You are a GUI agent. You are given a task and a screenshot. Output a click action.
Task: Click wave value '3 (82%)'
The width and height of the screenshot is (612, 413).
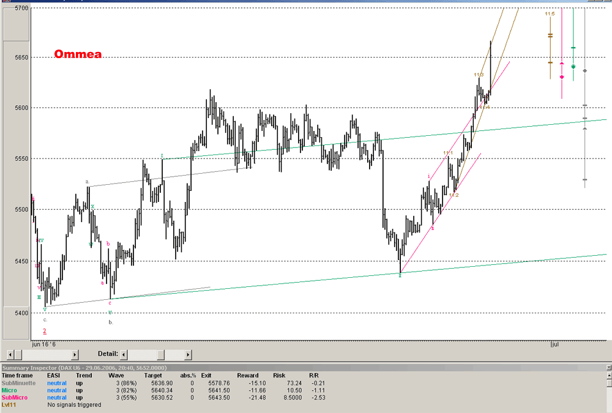(x=127, y=390)
